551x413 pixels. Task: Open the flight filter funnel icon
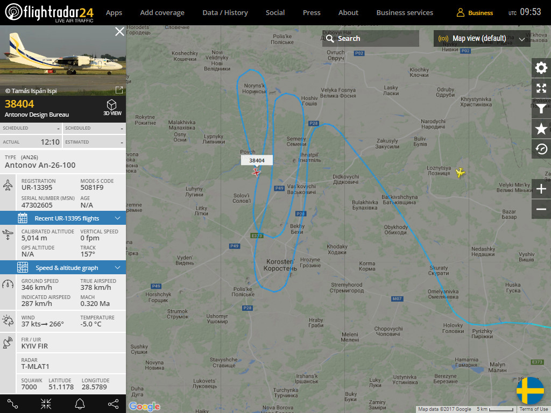(541, 109)
